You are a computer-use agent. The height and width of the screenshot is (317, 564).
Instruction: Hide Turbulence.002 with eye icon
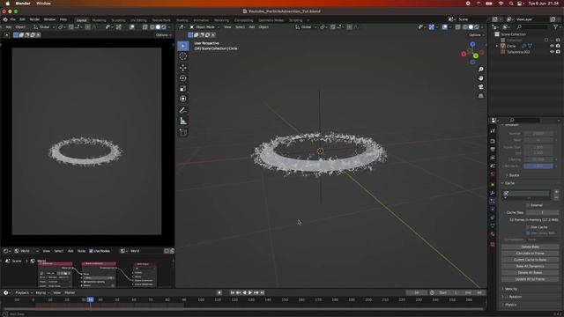pyautogui.click(x=552, y=52)
